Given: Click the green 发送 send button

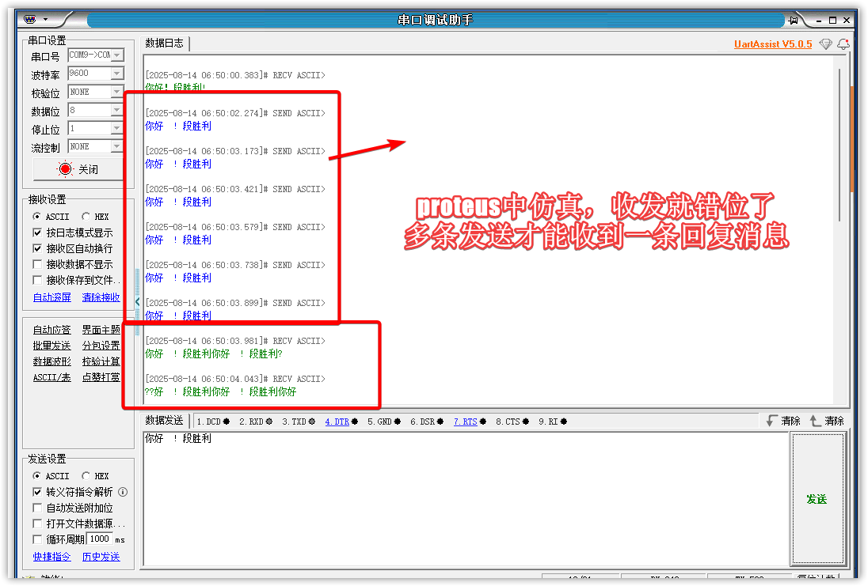Looking at the screenshot, I should pos(817,499).
